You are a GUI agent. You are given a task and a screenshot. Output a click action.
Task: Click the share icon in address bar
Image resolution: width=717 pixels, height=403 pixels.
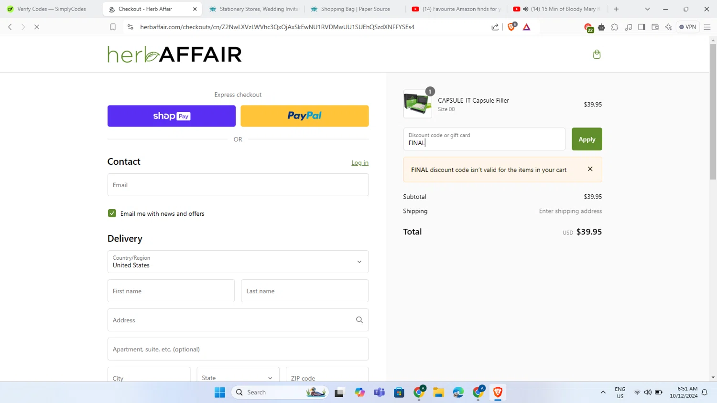tap(495, 27)
